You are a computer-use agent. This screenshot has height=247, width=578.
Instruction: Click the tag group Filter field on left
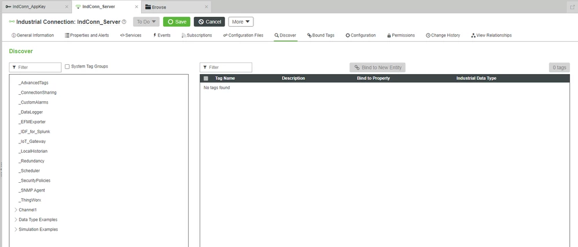[35, 68]
